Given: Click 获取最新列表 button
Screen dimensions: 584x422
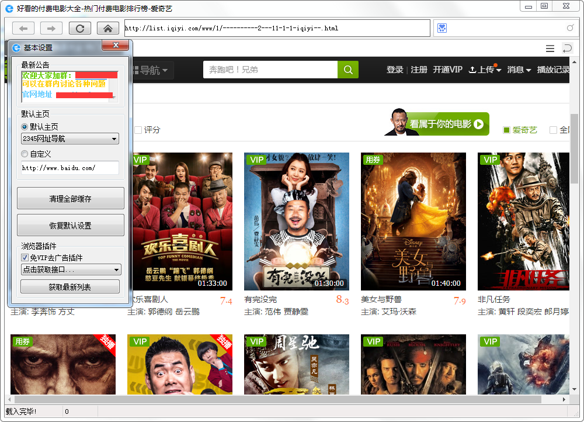Looking at the screenshot, I should click(70, 286).
